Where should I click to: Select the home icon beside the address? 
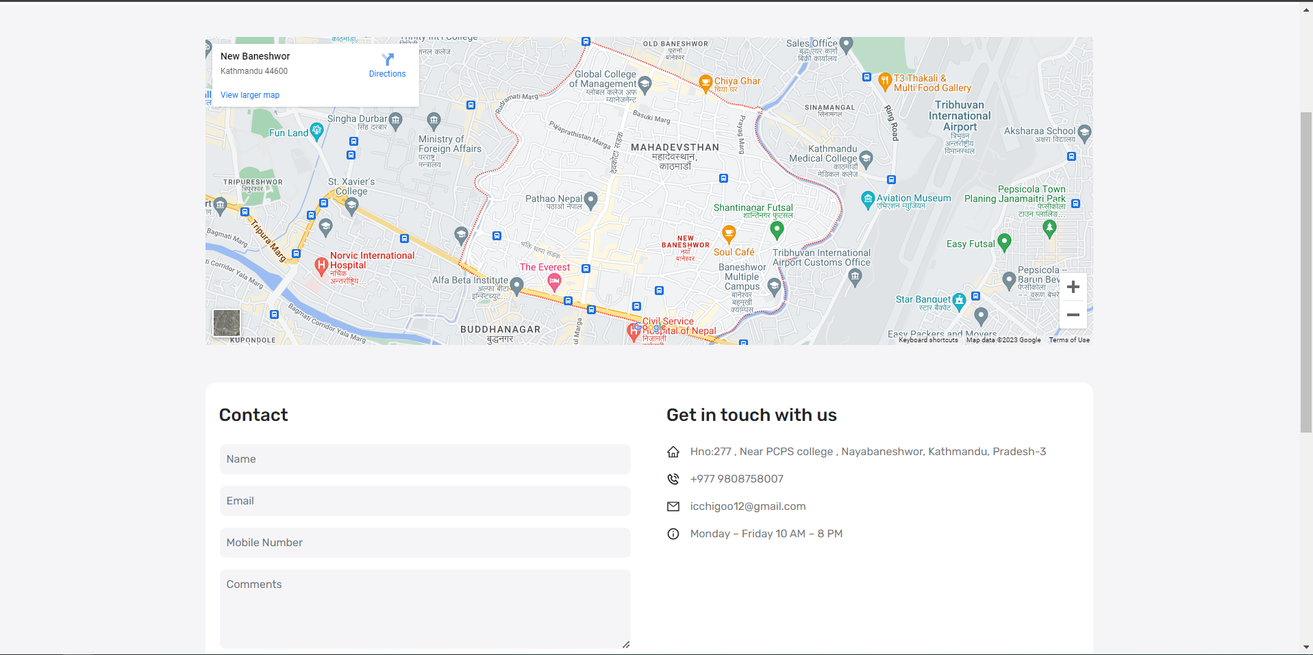[673, 451]
